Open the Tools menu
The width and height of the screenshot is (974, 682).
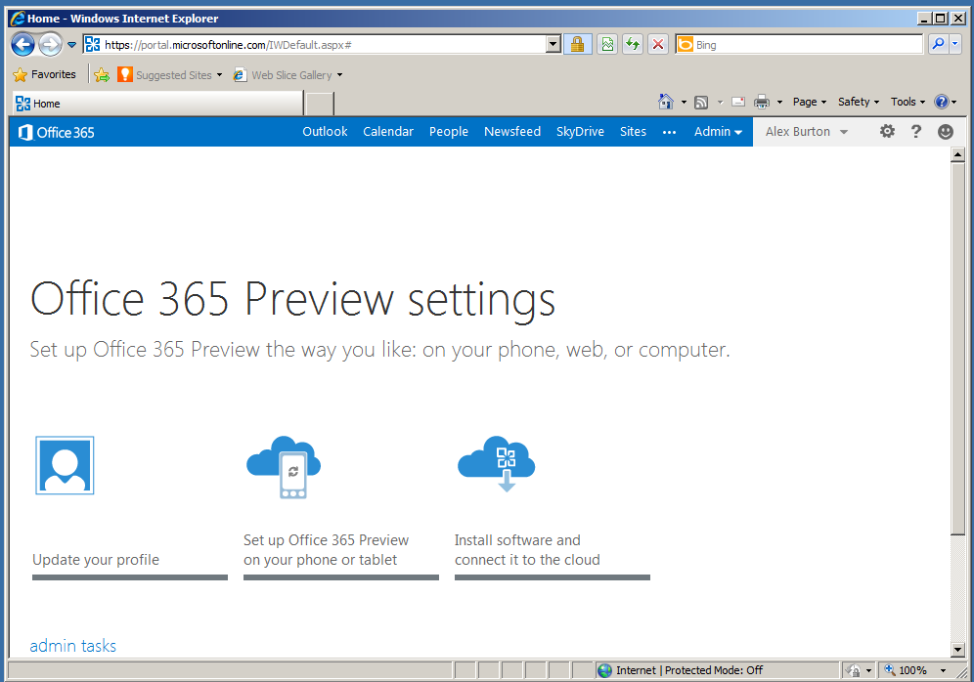tap(908, 102)
